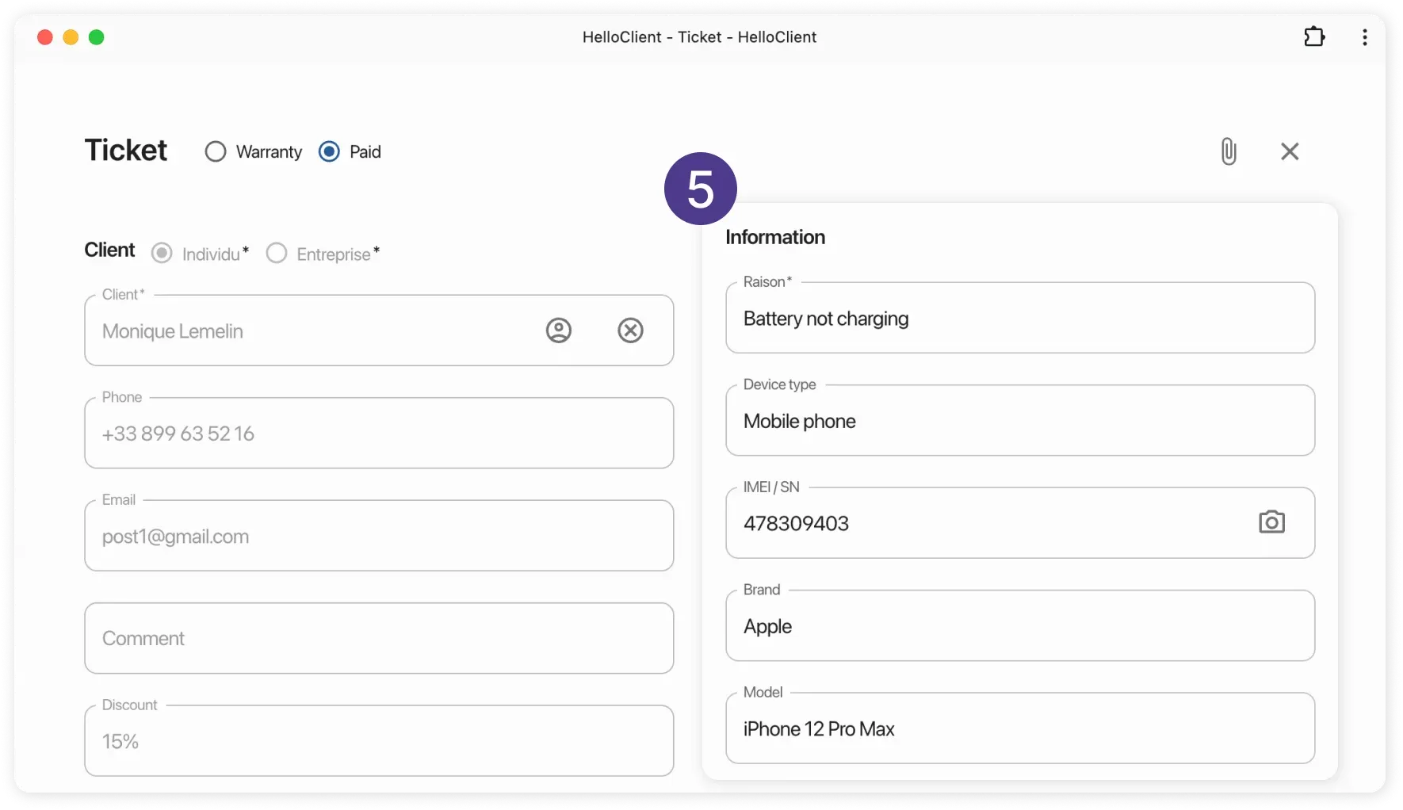Click the Email field
1403x810 pixels.
coord(379,537)
